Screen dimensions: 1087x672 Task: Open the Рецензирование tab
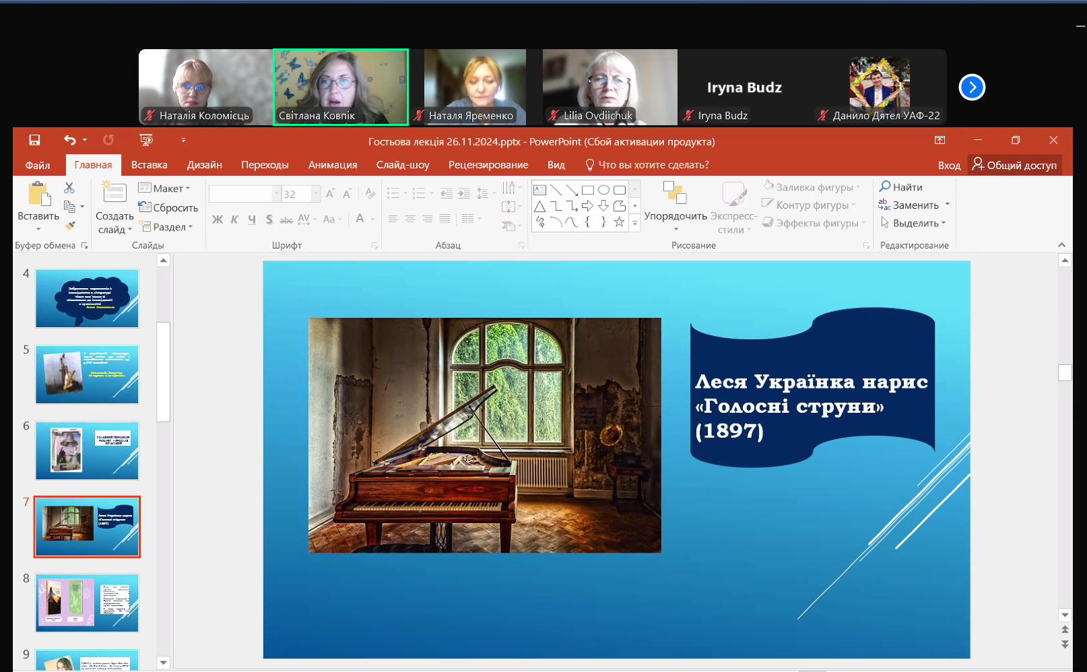click(x=488, y=165)
